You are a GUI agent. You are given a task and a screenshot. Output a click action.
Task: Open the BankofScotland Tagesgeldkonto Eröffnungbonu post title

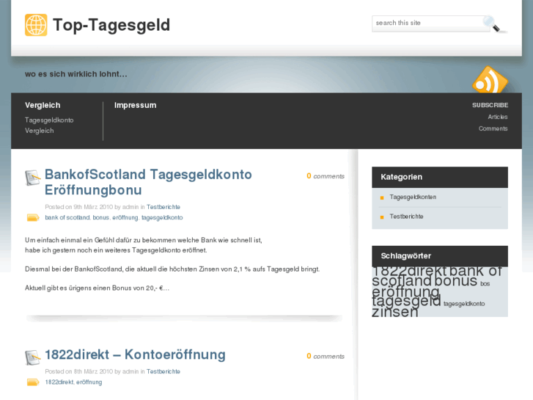coord(148,182)
